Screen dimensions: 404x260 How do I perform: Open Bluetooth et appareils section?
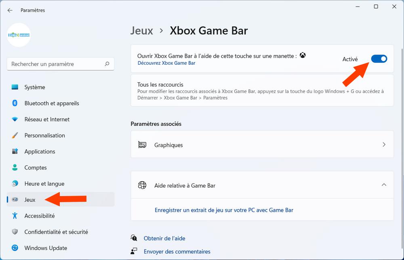[61, 103]
